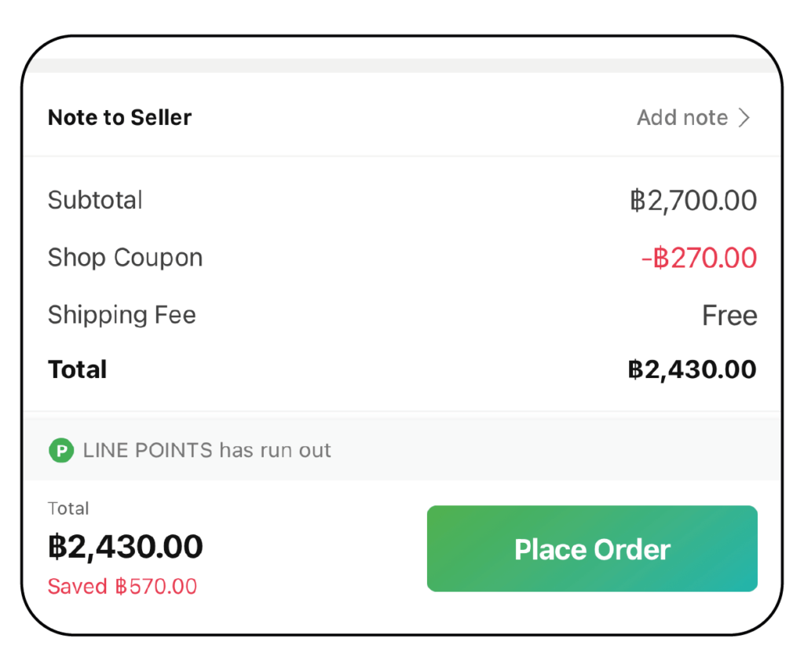Click the large ฿2,430.00 beside Place Order
Screen dimensions: 804x671
[x=126, y=546]
